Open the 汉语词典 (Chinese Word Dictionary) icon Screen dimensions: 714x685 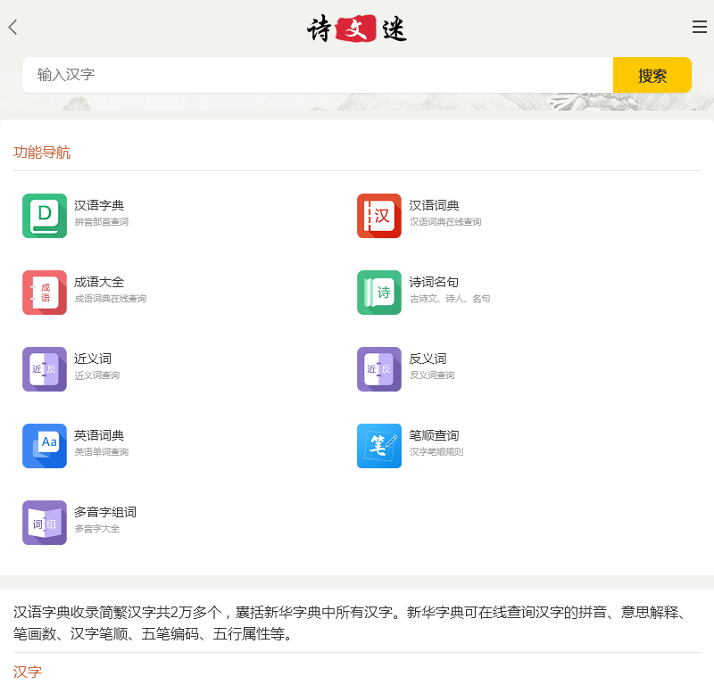coord(378,215)
